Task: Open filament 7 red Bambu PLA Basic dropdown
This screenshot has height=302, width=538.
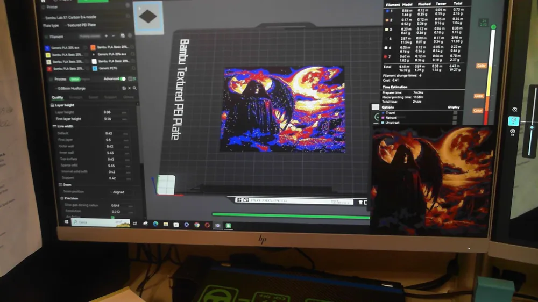Action: tap(69, 69)
